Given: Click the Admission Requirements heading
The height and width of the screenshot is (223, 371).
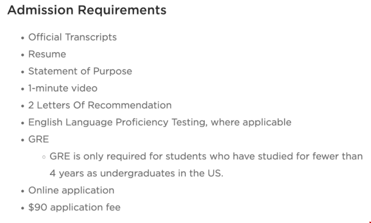Looking at the screenshot, I should [87, 10].
